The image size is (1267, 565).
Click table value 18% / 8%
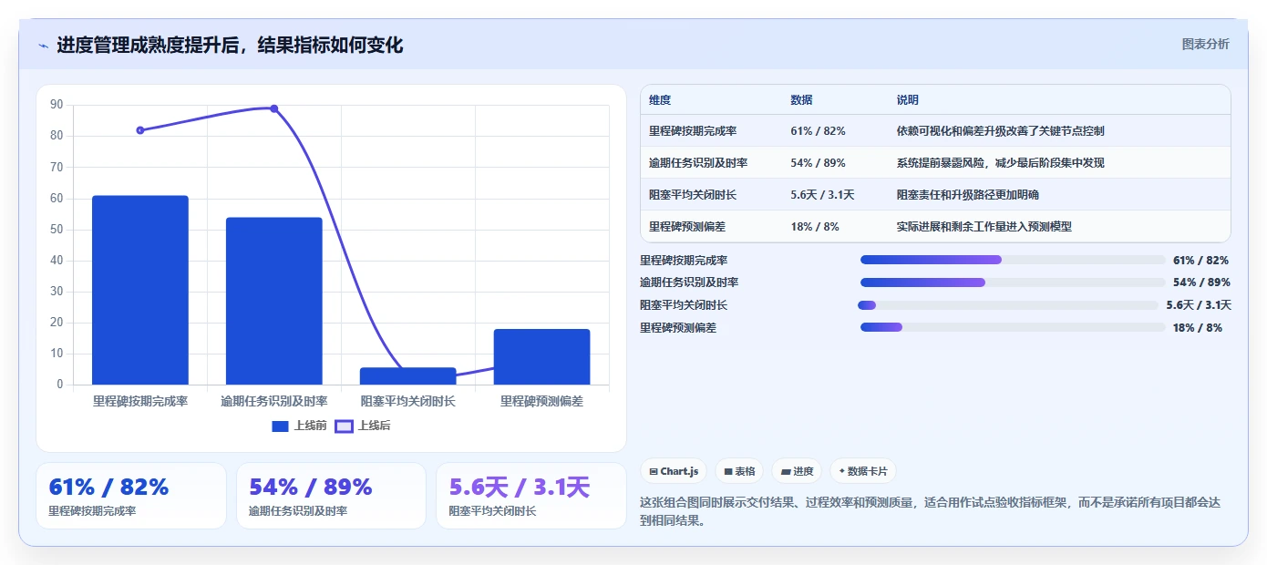tap(815, 227)
